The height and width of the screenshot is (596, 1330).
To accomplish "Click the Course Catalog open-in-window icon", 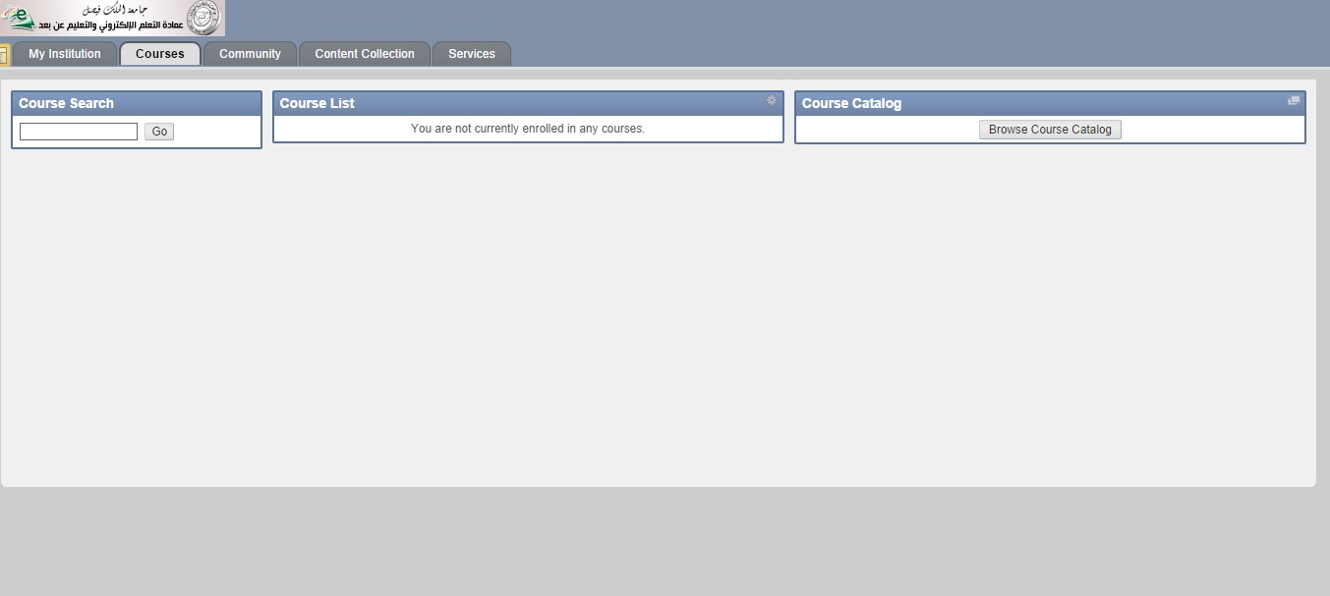I will click(x=1294, y=100).
